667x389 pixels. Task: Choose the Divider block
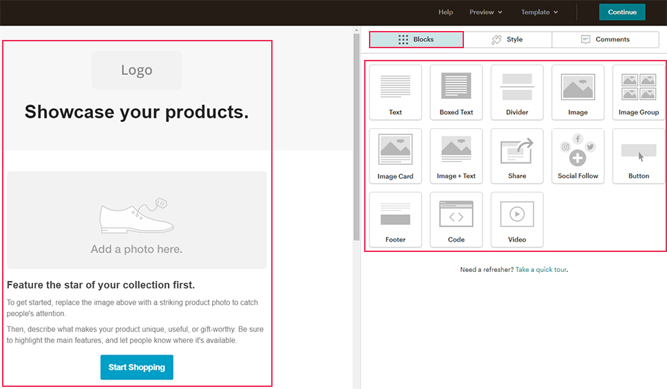click(517, 92)
